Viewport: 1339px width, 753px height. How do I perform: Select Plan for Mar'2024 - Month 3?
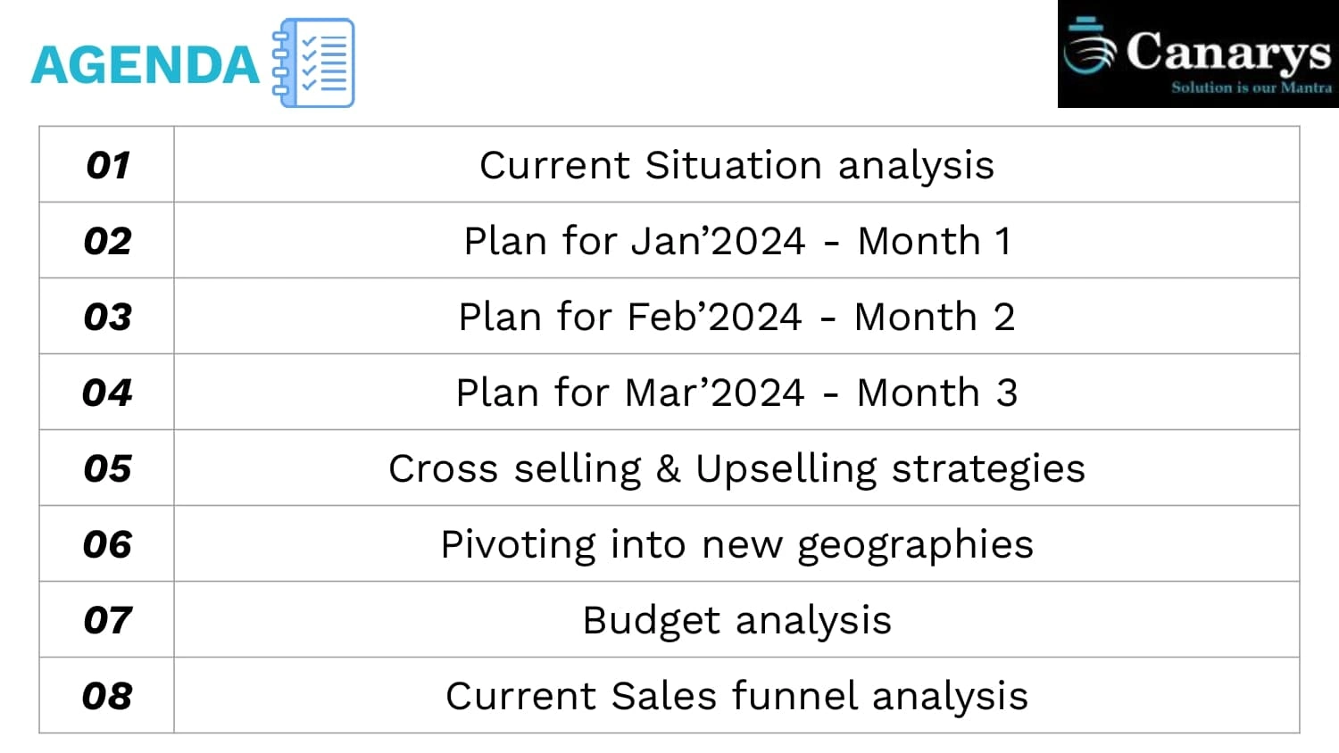(x=736, y=393)
